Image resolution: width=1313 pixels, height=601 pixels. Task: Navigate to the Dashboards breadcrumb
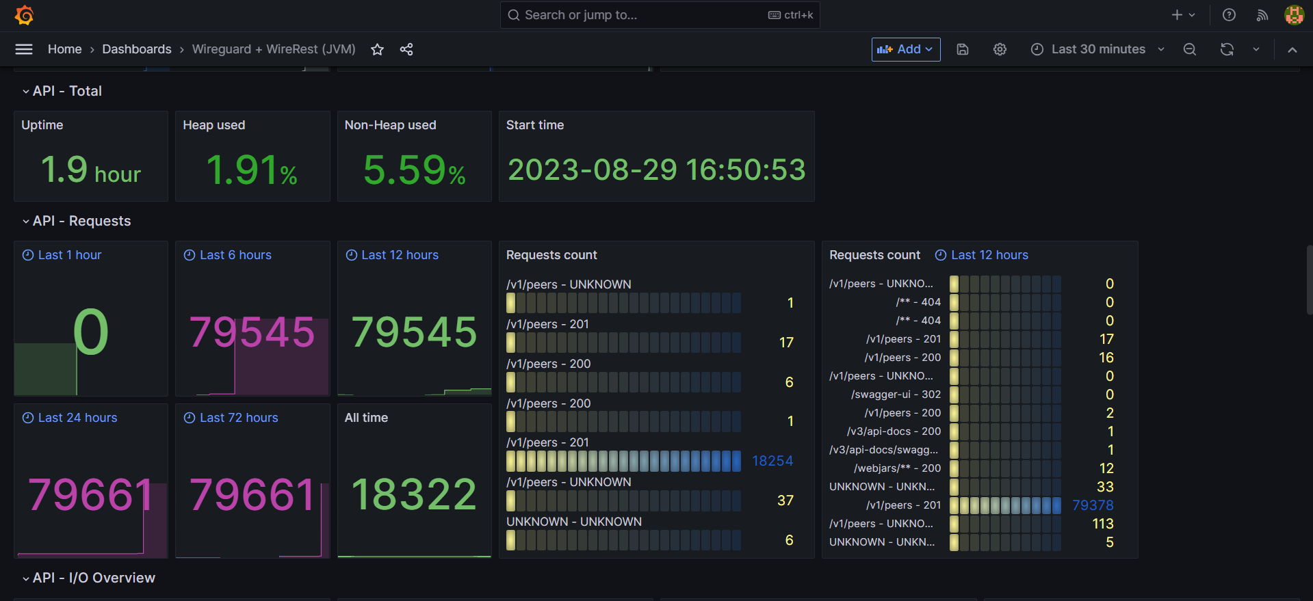tap(137, 49)
